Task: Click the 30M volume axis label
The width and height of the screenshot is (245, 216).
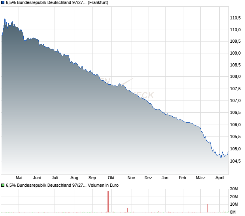Action: click(x=234, y=189)
